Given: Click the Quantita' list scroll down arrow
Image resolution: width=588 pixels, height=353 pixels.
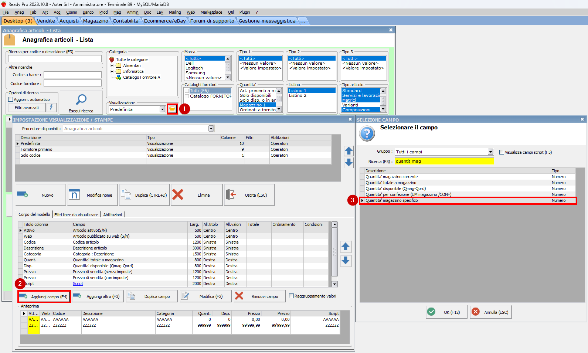Looking at the screenshot, I should pyautogui.click(x=279, y=109).
